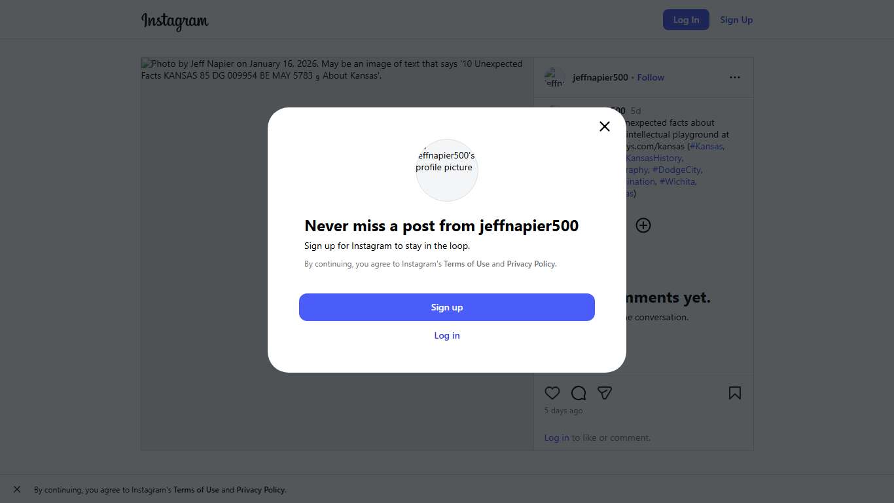Click the #Wichita hashtag

(677, 181)
